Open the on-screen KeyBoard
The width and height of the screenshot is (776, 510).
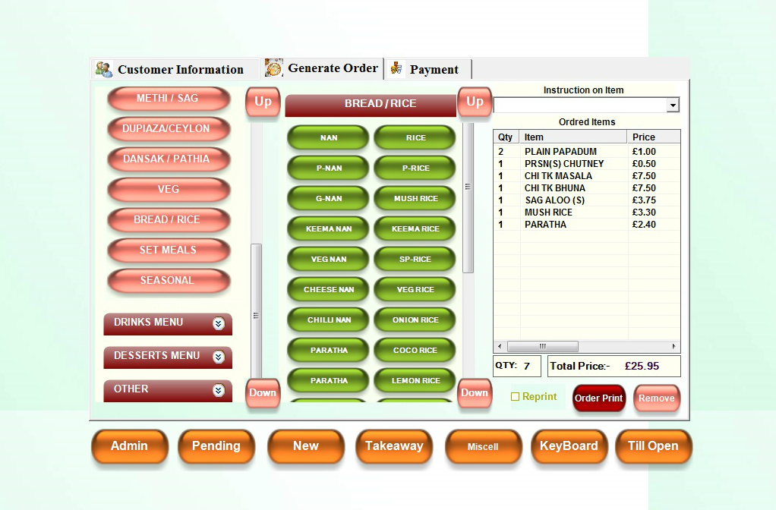pyautogui.click(x=568, y=446)
